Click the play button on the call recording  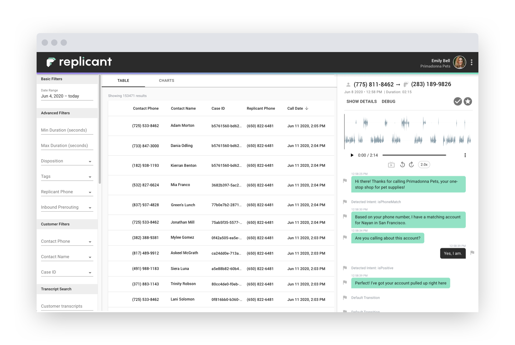pos(352,155)
